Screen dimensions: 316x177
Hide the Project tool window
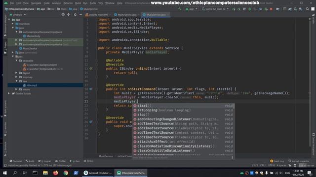click(x=80, y=15)
